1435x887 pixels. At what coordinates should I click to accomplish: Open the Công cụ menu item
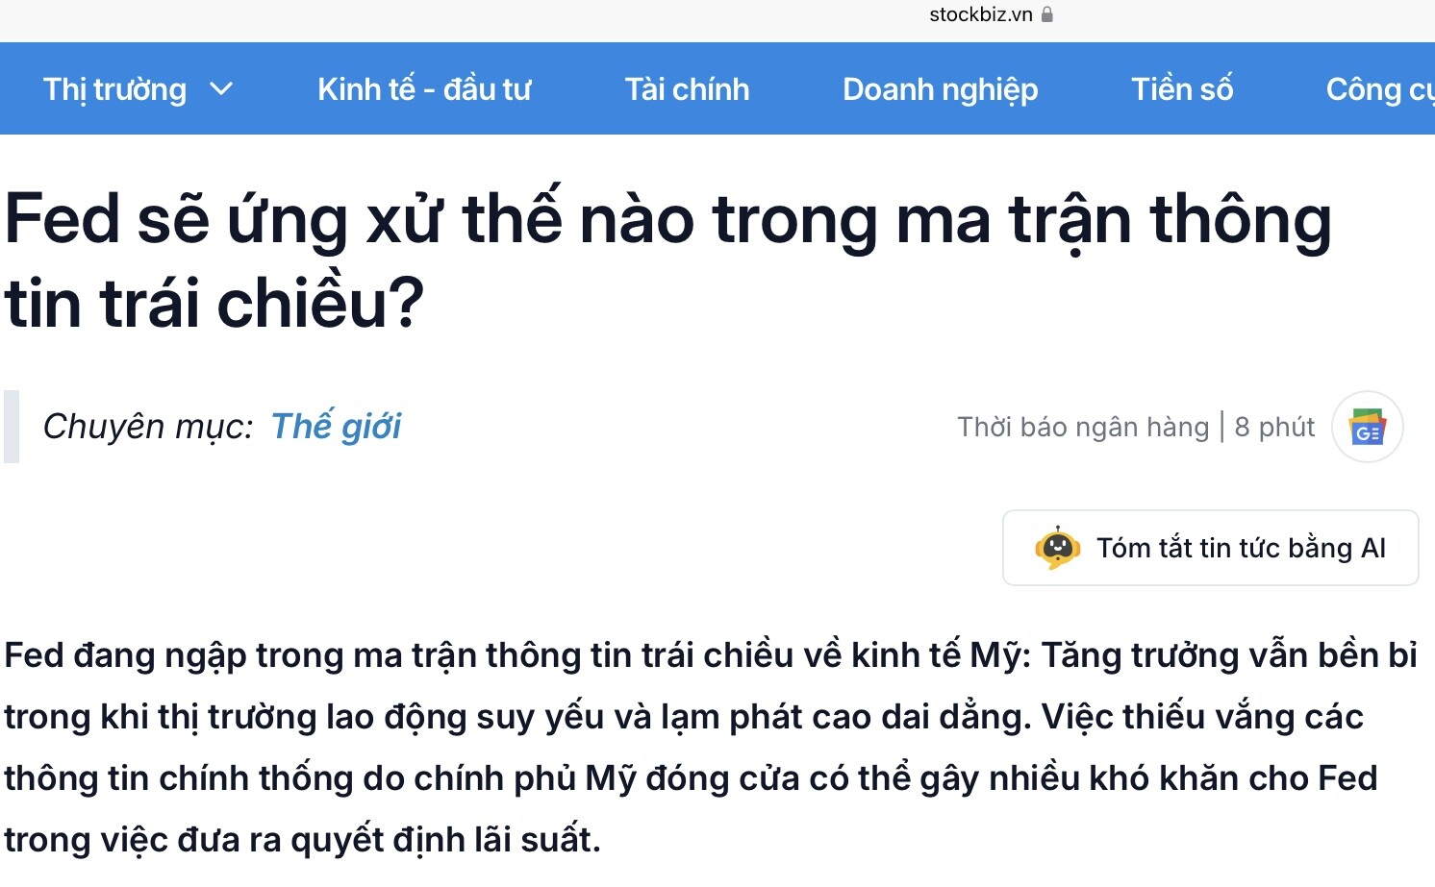tap(1378, 89)
